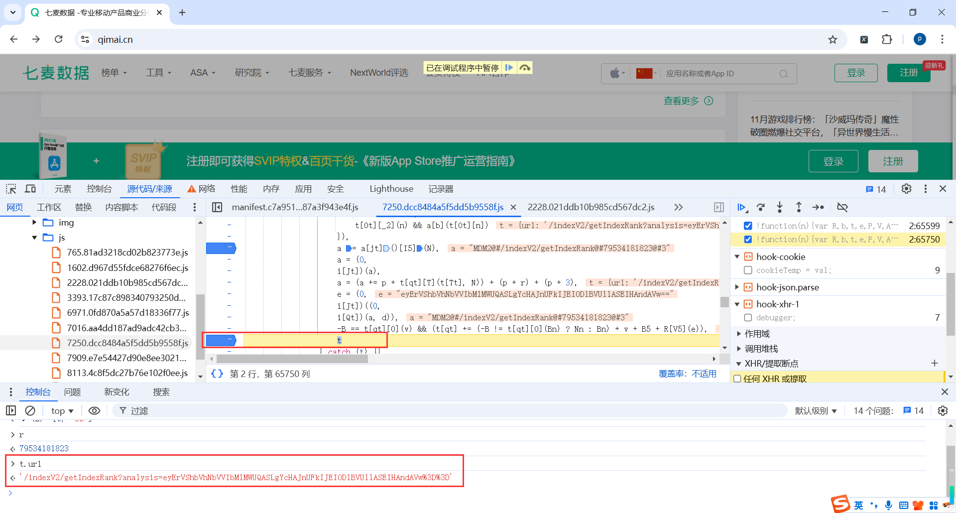Toggle device toolbar emulation icon
956x513 pixels.
coord(30,189)
